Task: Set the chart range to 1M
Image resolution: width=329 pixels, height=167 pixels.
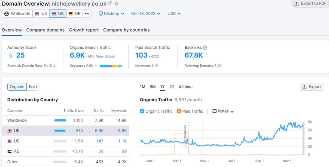Action: [143, 87]
